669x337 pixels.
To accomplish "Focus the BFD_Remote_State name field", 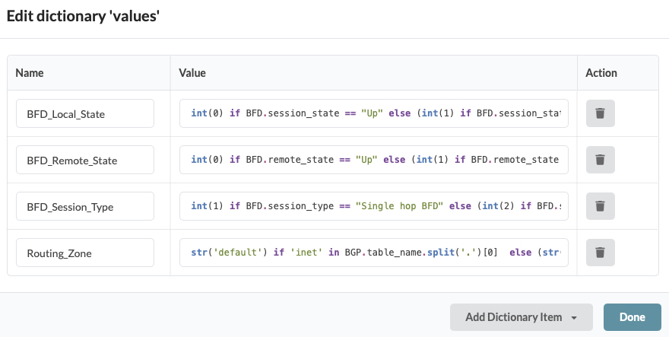I will coord(85,160).
